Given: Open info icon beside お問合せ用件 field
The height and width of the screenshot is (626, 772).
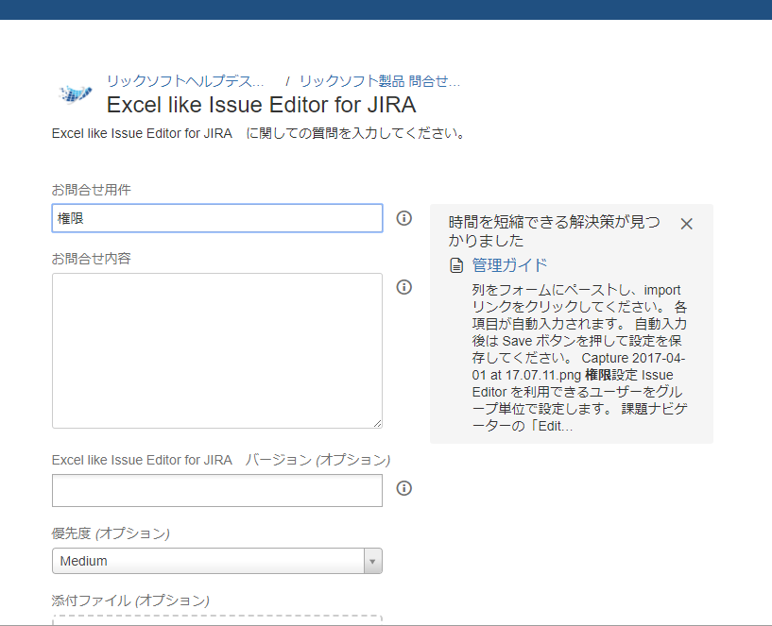Looking at the screenshot, I should point(403,218).
